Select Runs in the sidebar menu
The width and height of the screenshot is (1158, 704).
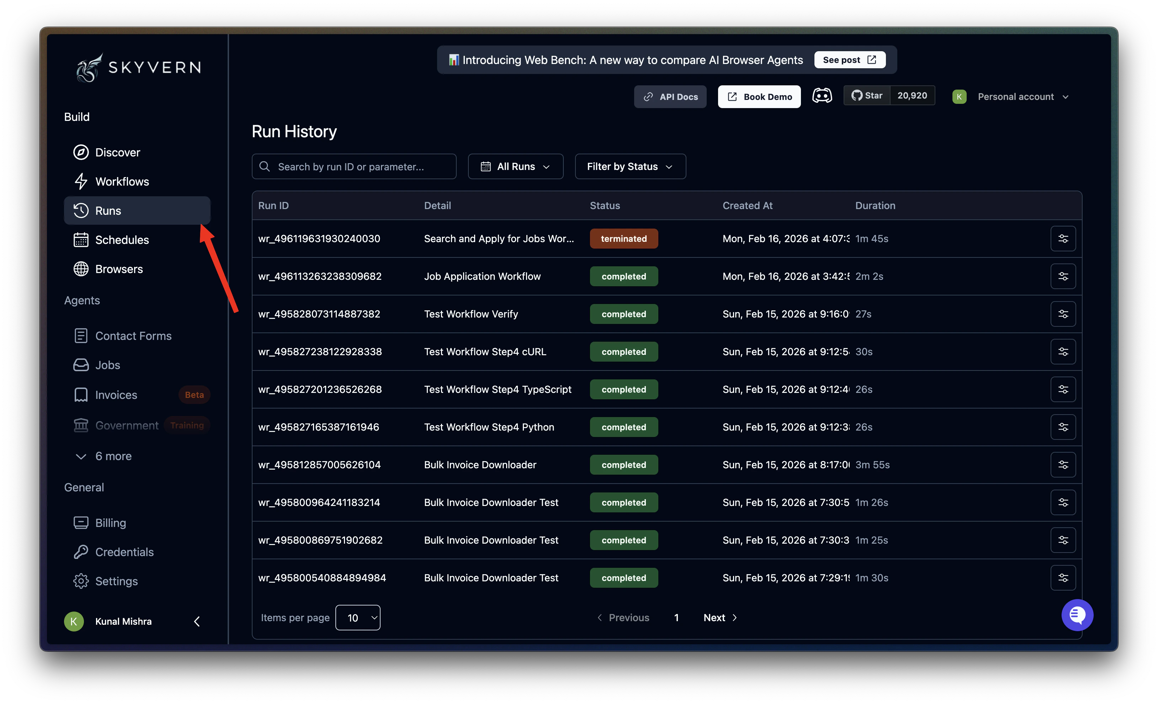pyautogui.click(x=108, y=210)
